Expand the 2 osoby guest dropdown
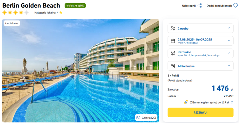The height and width of the screenshot is (123, 239). (x=200, y=28)
